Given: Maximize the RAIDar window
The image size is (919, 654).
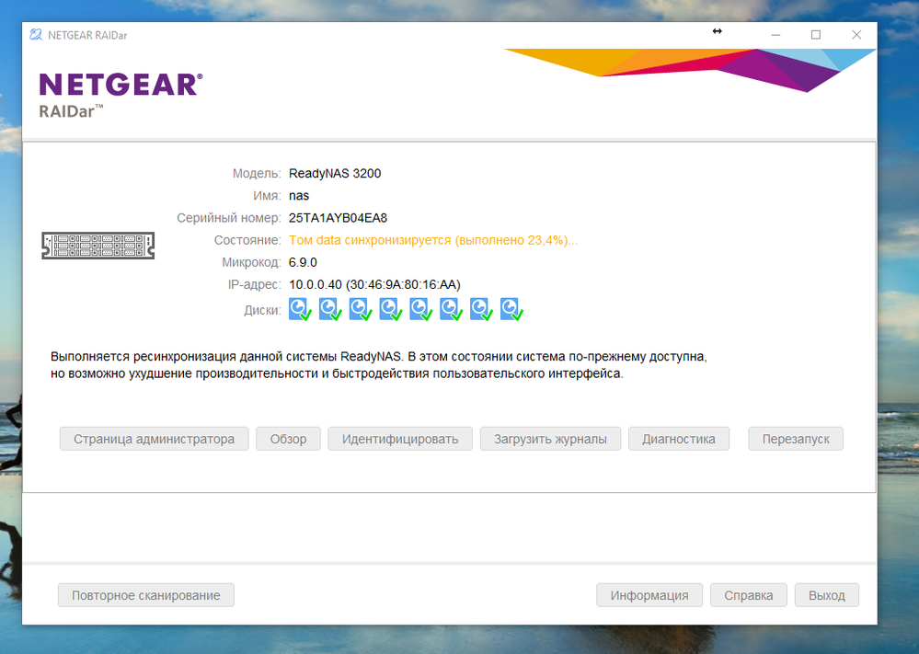Looking at the screenshot, I should pyautogui.click(x=816, y=35).
